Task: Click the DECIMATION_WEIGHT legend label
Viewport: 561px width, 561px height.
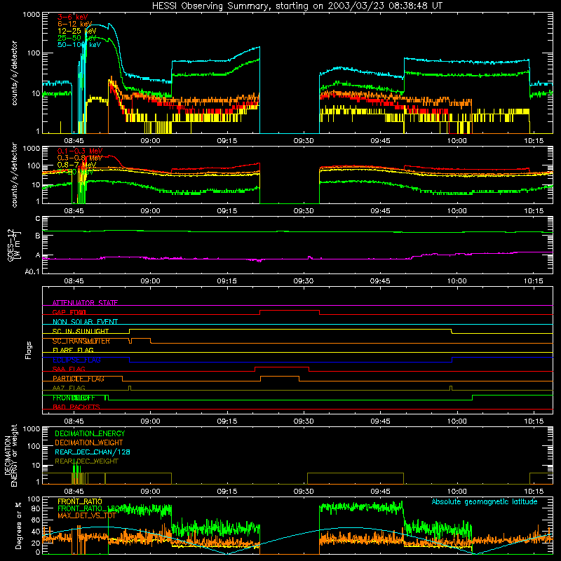Action: (x=89, y=442)
